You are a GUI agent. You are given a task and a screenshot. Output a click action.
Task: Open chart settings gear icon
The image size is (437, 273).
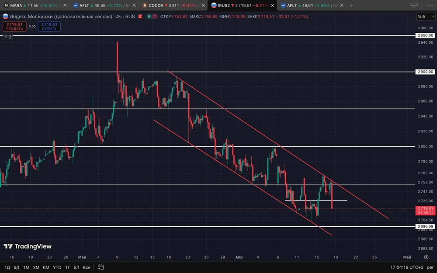[x=426, y=257]
